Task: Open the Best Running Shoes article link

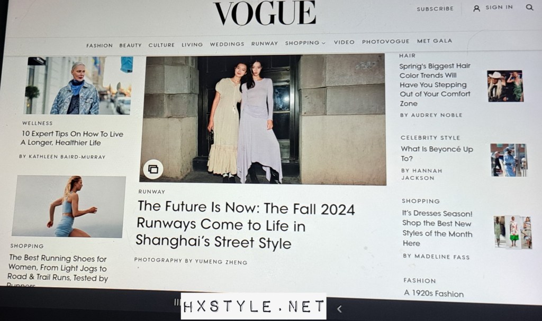Action: tap(58, 270)
